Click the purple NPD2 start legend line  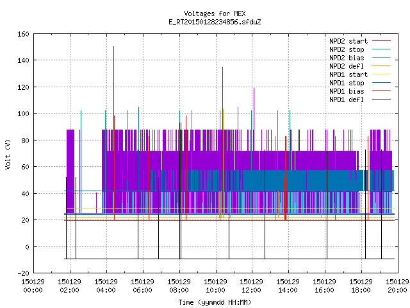coord(381,41)
